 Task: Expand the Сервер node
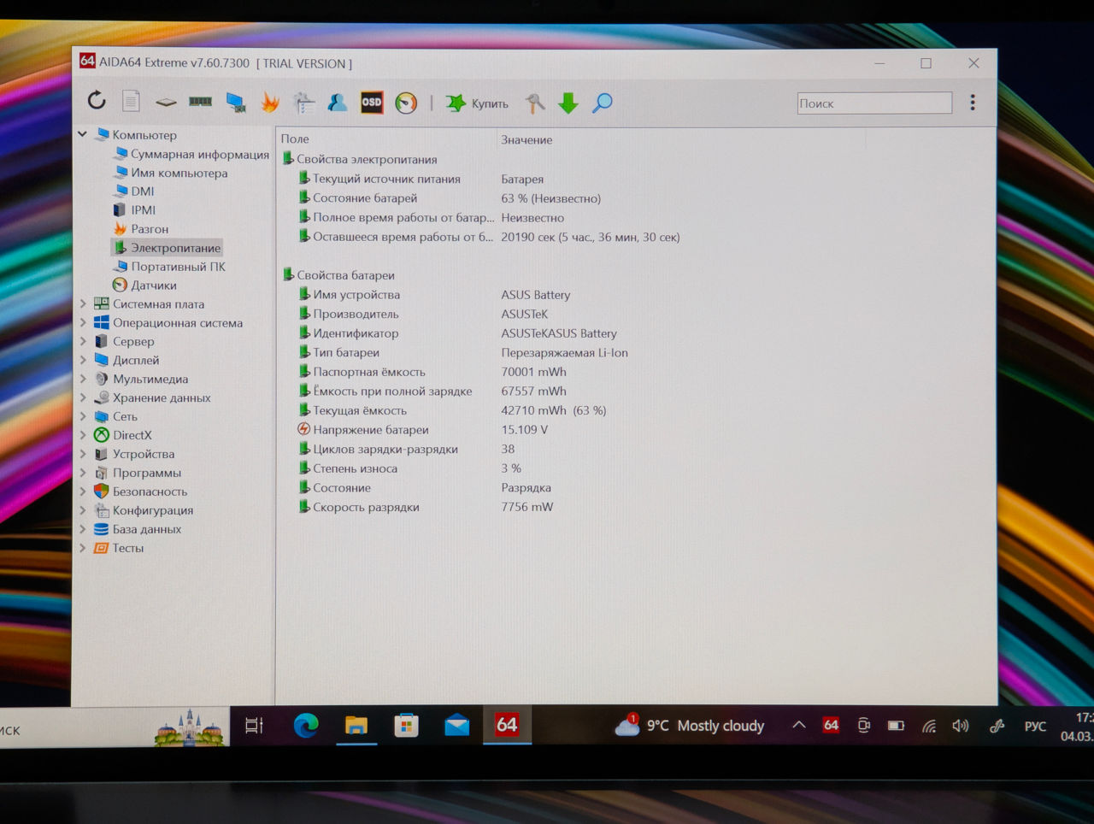click(x=83, y=341)
